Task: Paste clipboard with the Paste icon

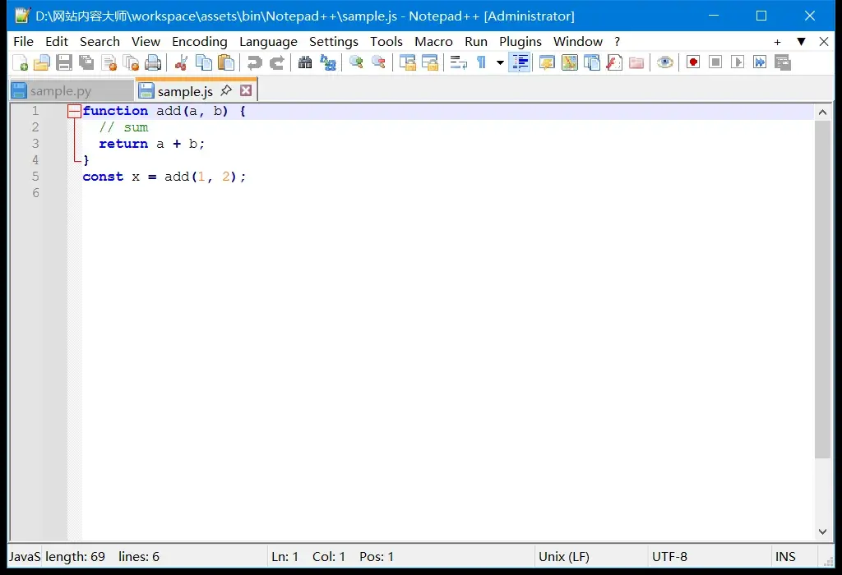Action: pyautogui.click(x=226, y=62)
